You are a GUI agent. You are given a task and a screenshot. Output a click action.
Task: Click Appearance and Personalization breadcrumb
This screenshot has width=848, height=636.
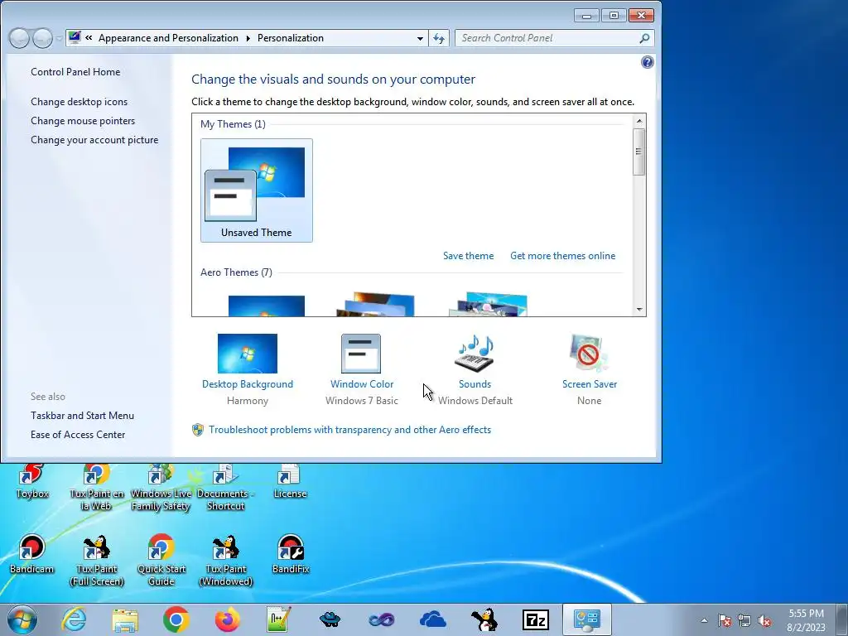[168, 38]
